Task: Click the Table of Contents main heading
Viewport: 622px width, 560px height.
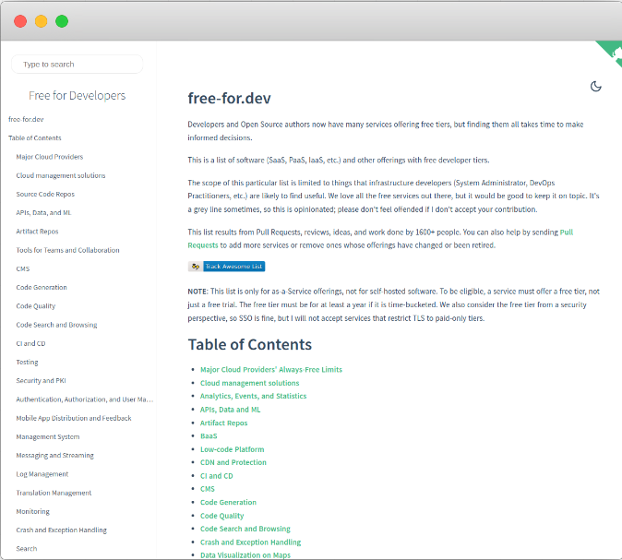Action: coord(250,345)
